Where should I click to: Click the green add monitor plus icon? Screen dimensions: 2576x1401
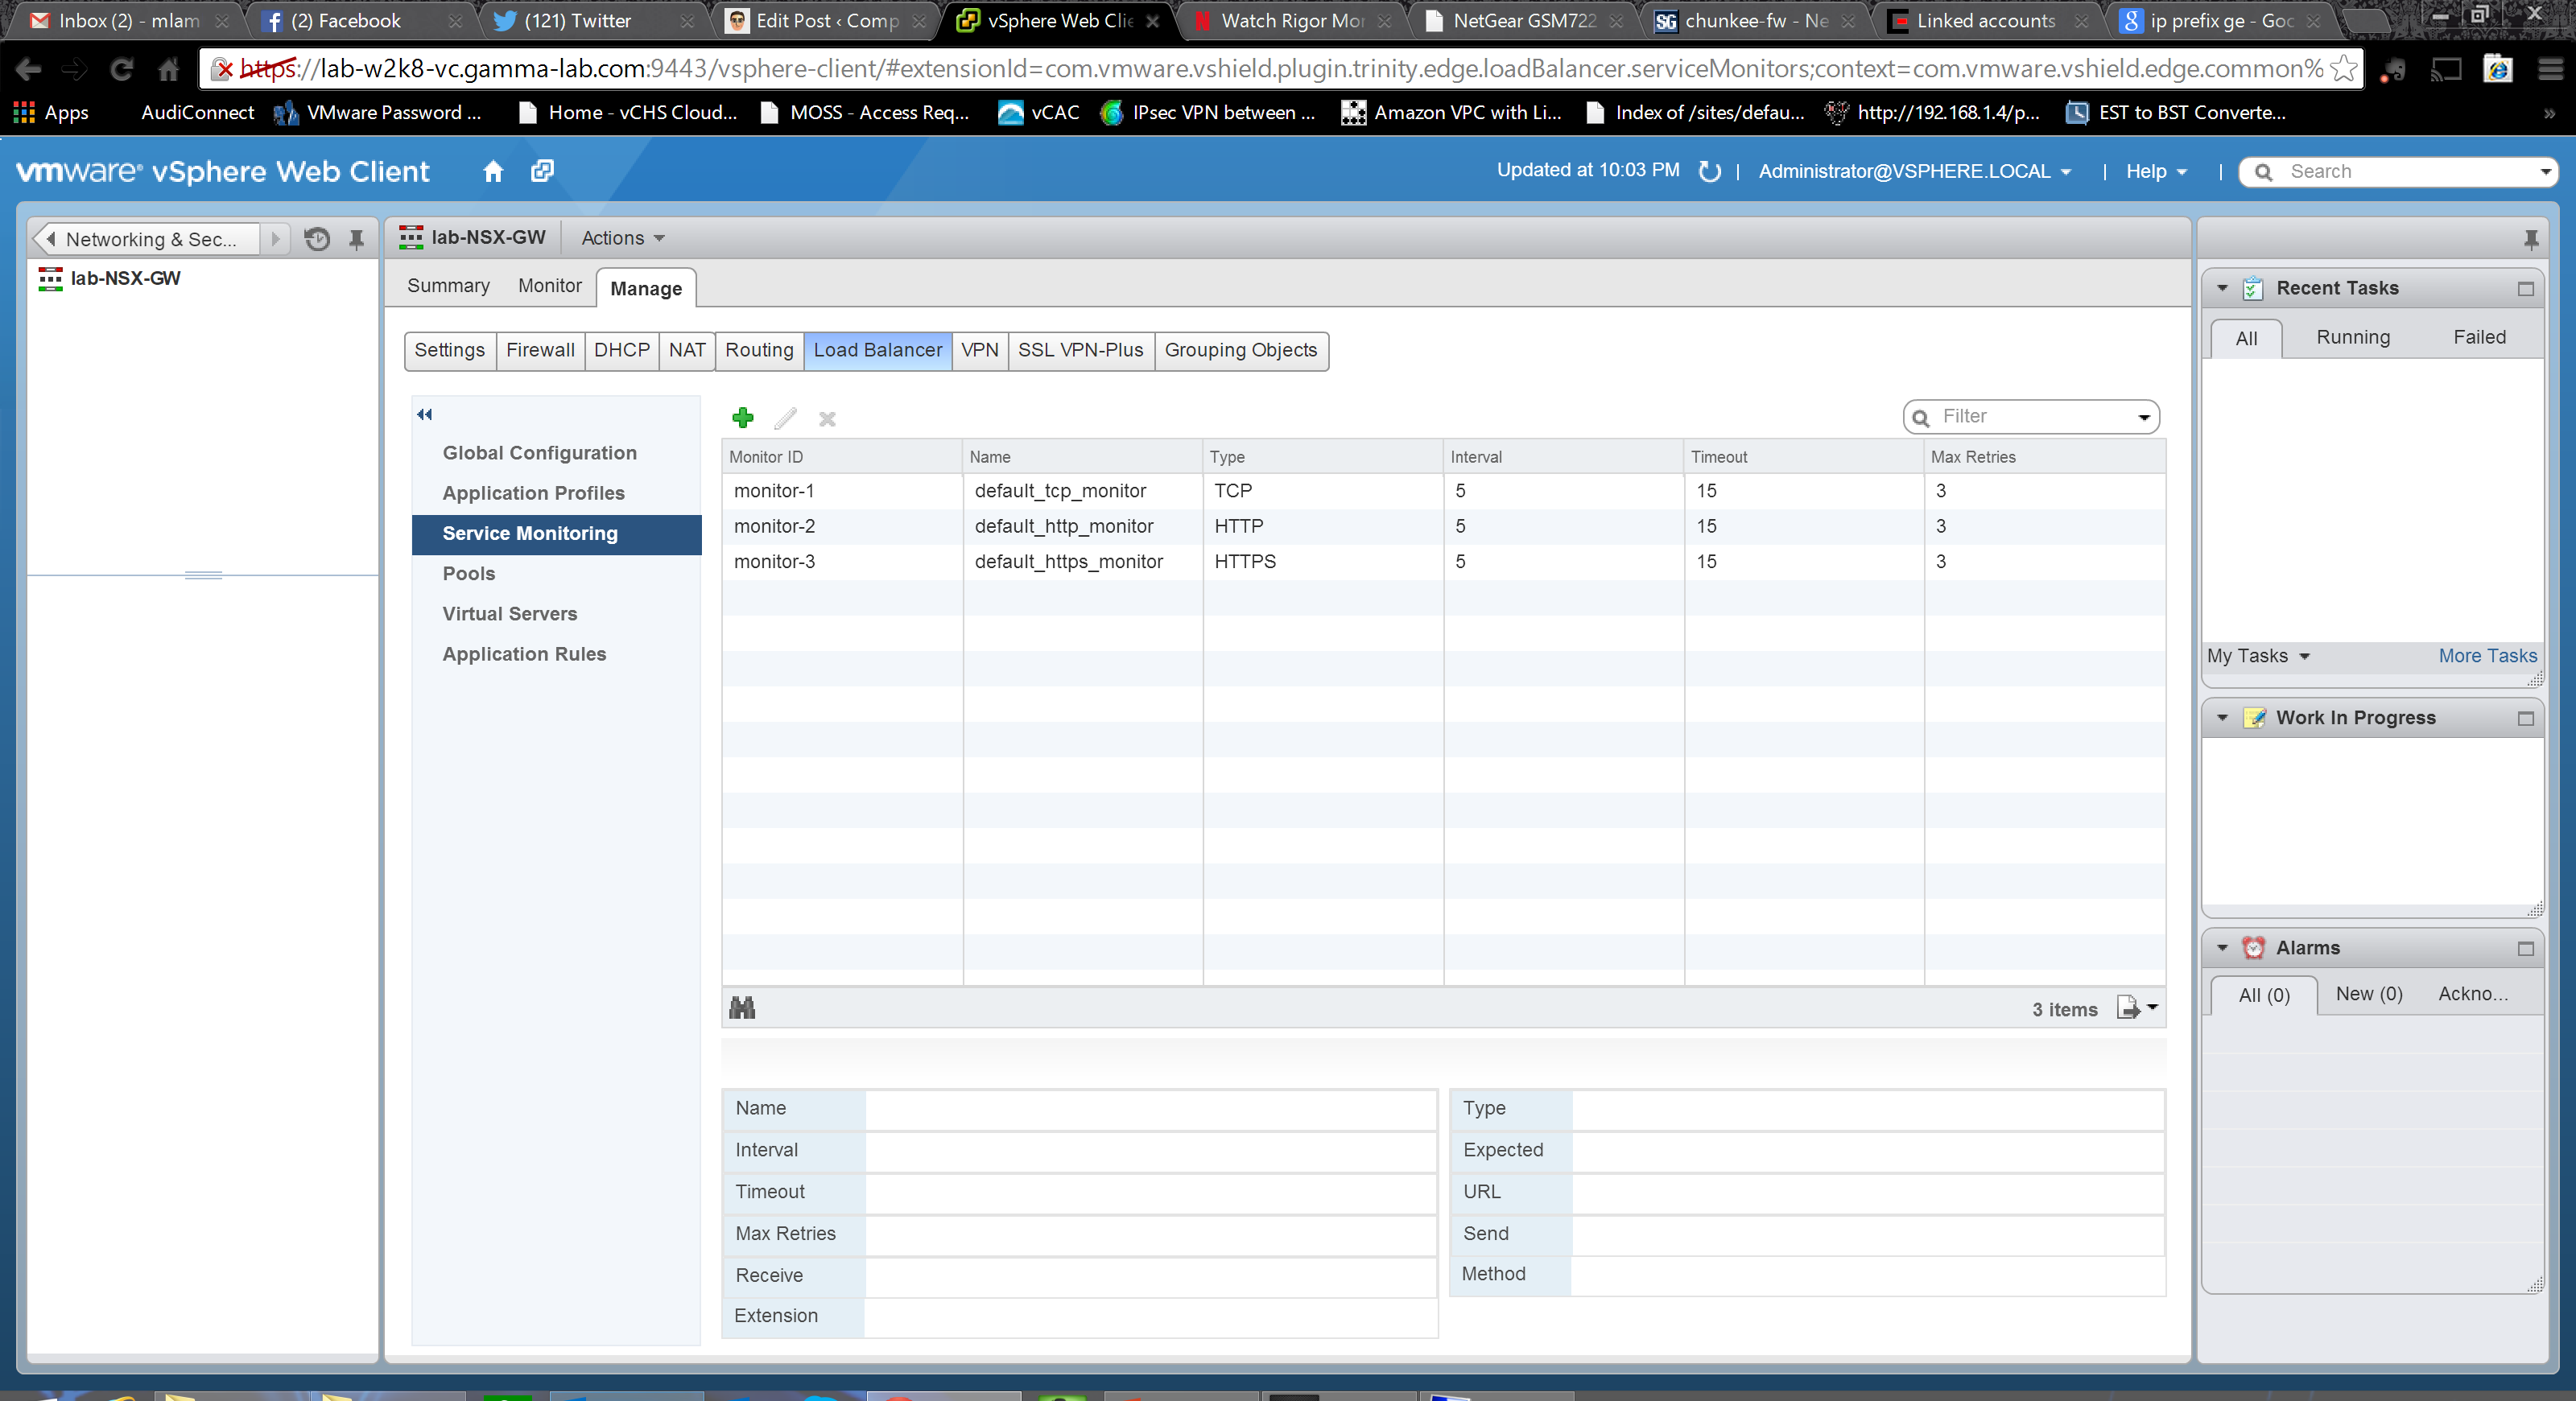point(743,418)
